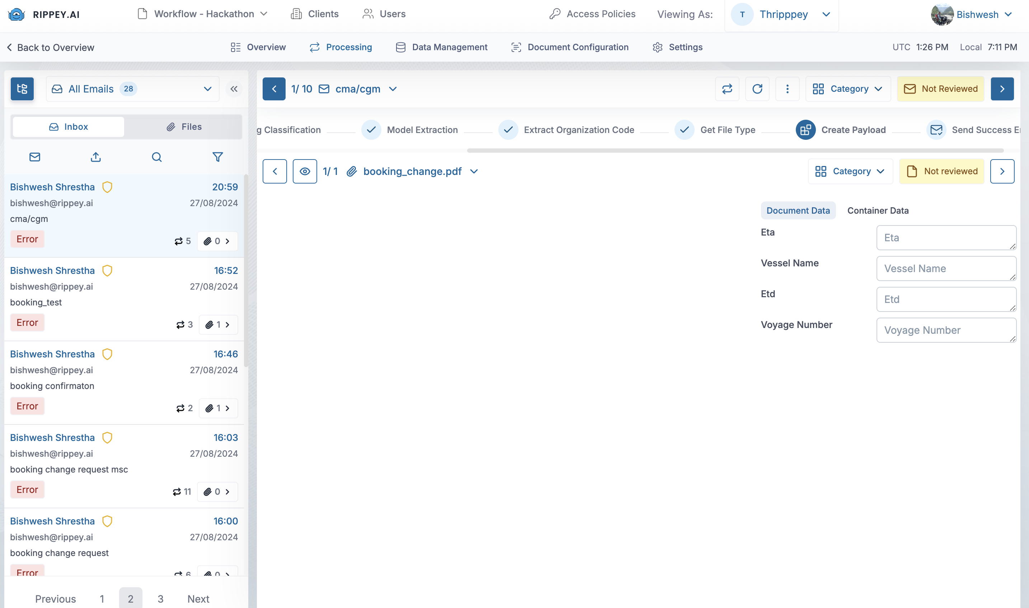Screen dimensions: 1029x608
Task: Switch to the Container Data tab
Action: (878, 210)
